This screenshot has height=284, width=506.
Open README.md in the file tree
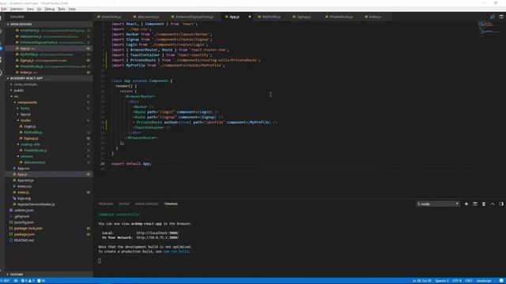click(x=24, y=240)
